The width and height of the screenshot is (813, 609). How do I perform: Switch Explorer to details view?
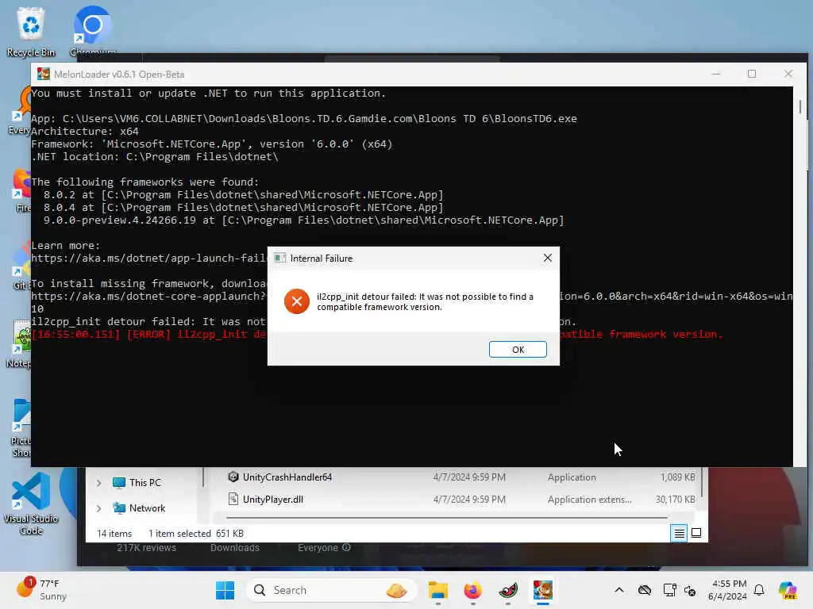679,533
